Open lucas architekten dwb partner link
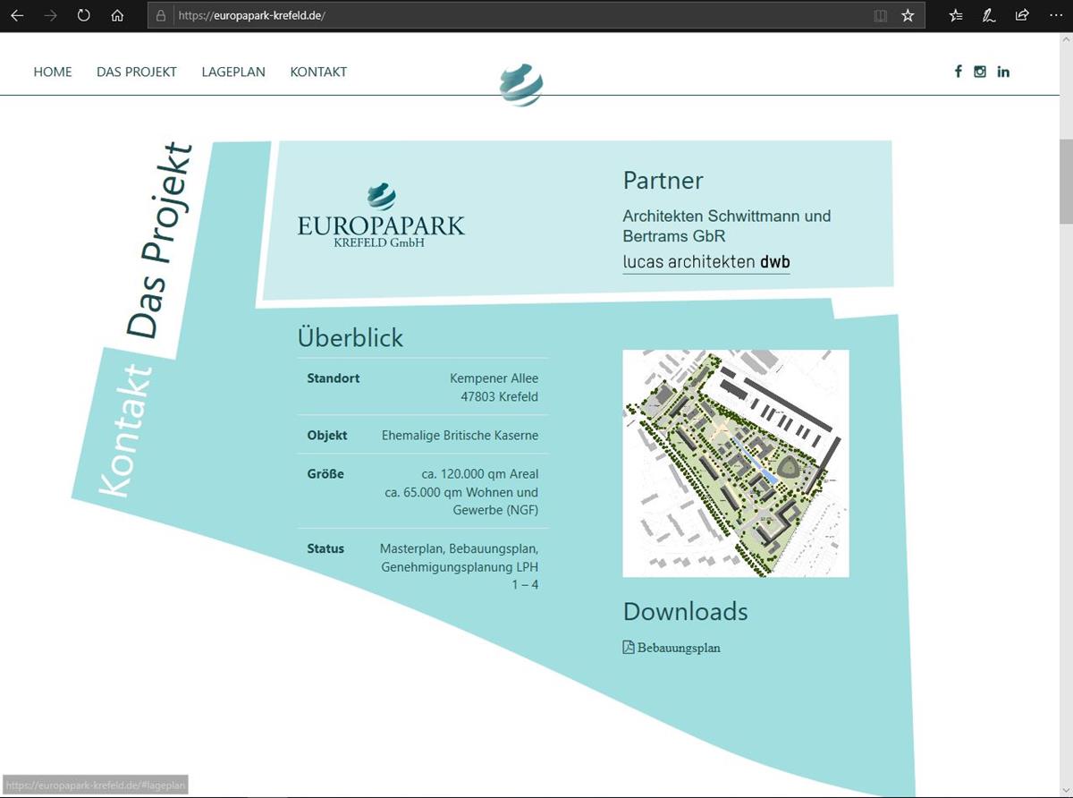 [x=706, y=262]
